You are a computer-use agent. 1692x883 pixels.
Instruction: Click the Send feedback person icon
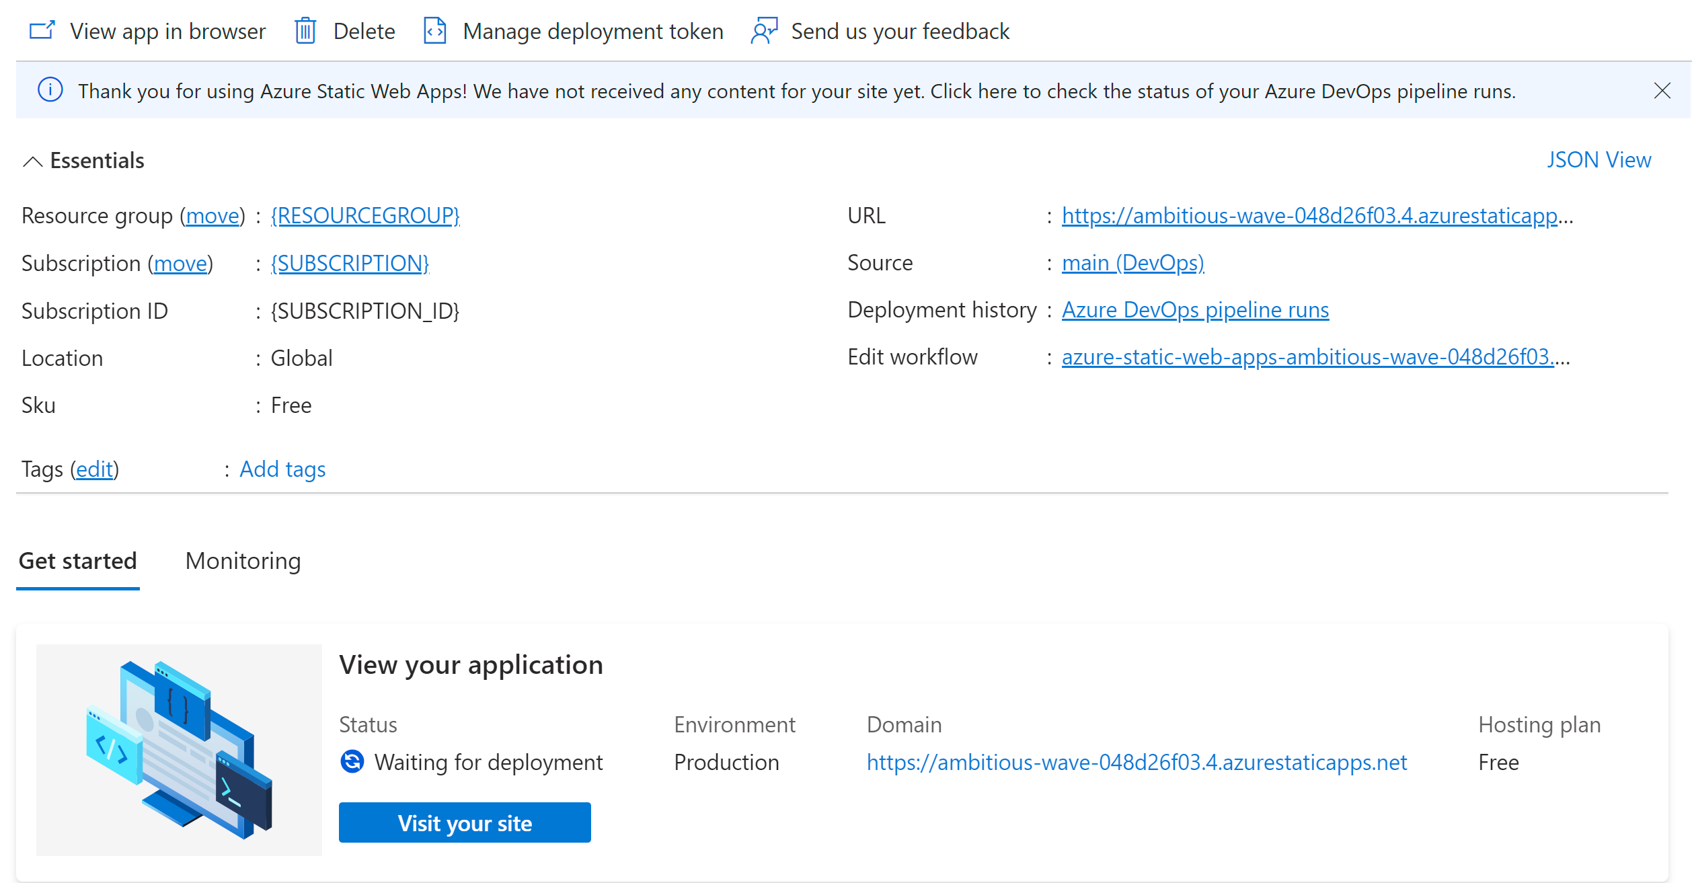pos(764,31)
